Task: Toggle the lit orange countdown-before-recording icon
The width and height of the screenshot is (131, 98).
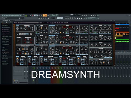Action: click(44, 16)
